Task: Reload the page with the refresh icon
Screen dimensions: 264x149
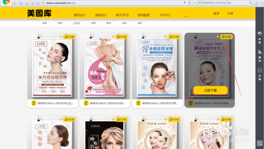Action: tap(21, 3)
